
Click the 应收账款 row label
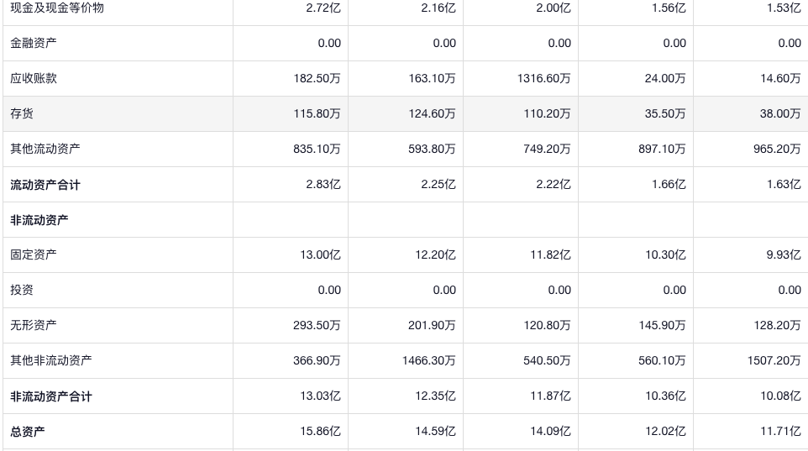pyautogui.click(x=34, y=79)
